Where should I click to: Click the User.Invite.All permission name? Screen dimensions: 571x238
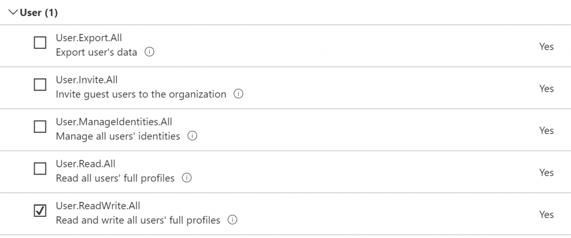(x=87, y=80)
